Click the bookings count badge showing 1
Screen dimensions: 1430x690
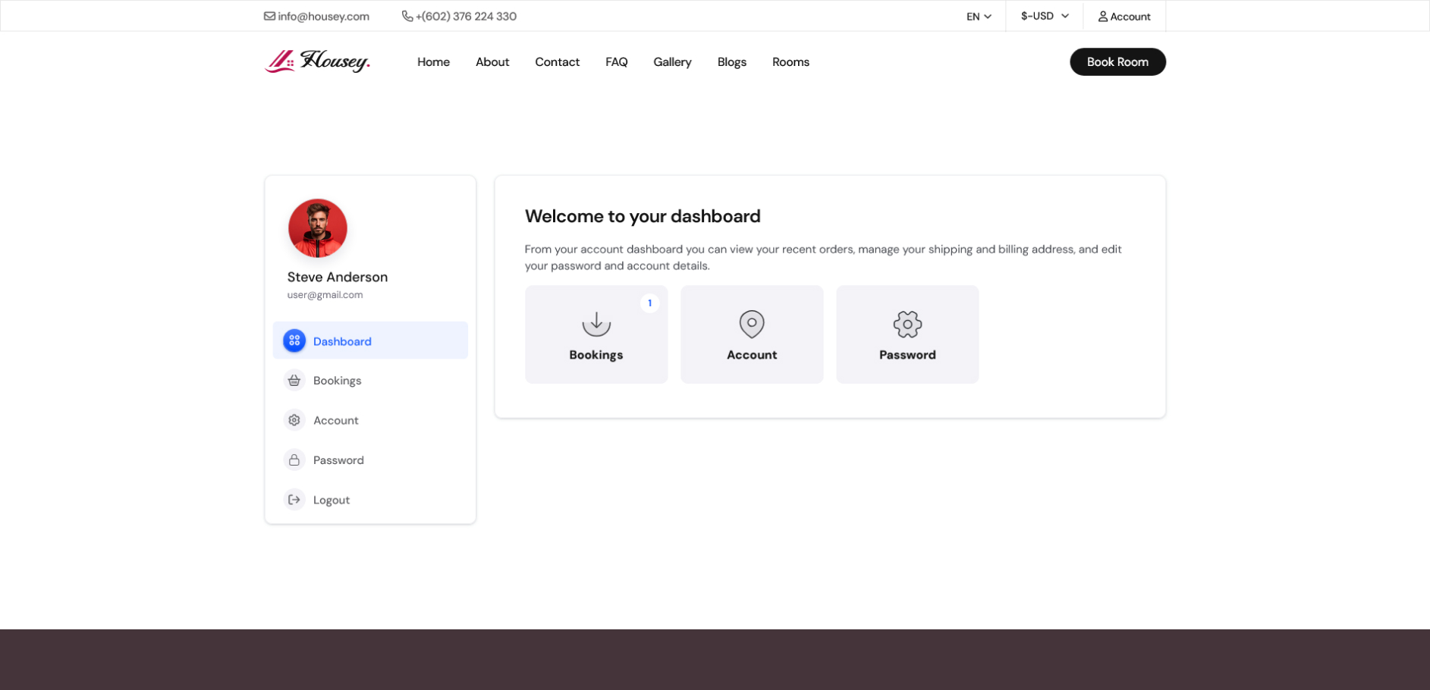click(649, 303)
